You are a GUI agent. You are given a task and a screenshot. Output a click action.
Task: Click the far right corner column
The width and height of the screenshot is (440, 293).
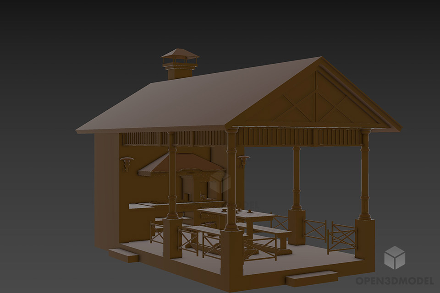365,174
